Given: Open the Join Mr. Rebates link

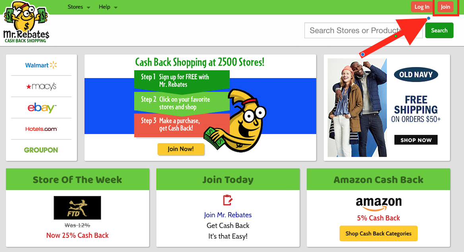Looking at the screenshot, I should pos(228,215).
